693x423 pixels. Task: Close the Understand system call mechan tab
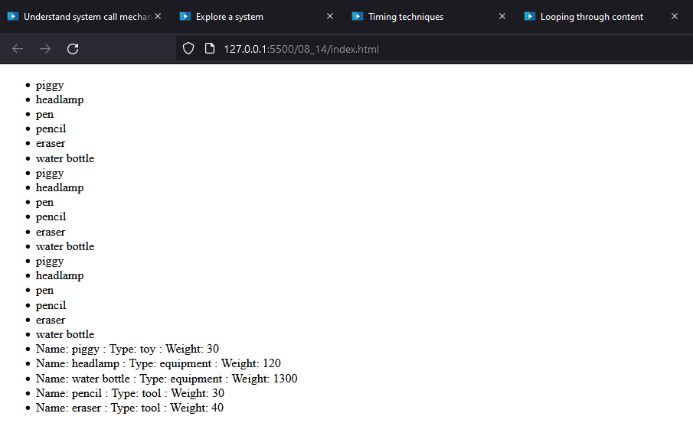click(x=158, y=16)
